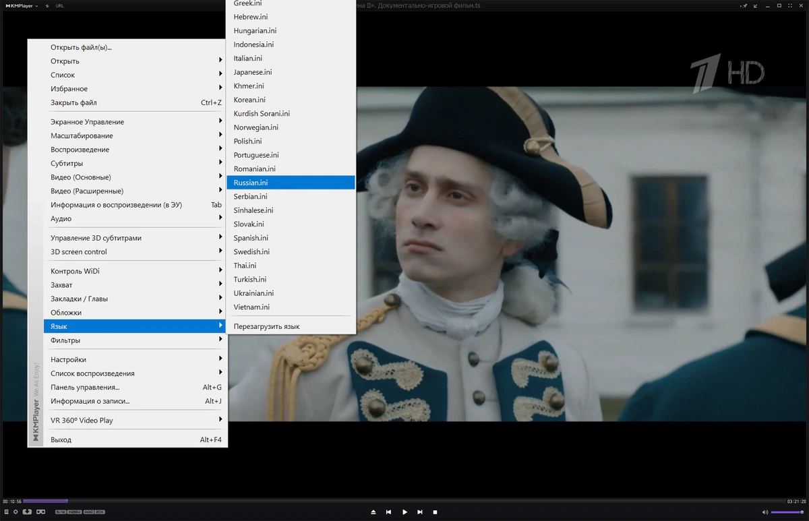The width and height of the screenshot is (809, 521).
Task: Choose Ukrainian.ini language file
Action: pyautogui.click(x=291, y=293)
